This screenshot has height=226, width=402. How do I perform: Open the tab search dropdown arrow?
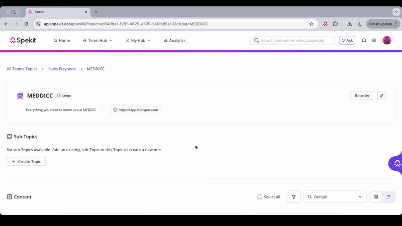(x=396, y=12)
